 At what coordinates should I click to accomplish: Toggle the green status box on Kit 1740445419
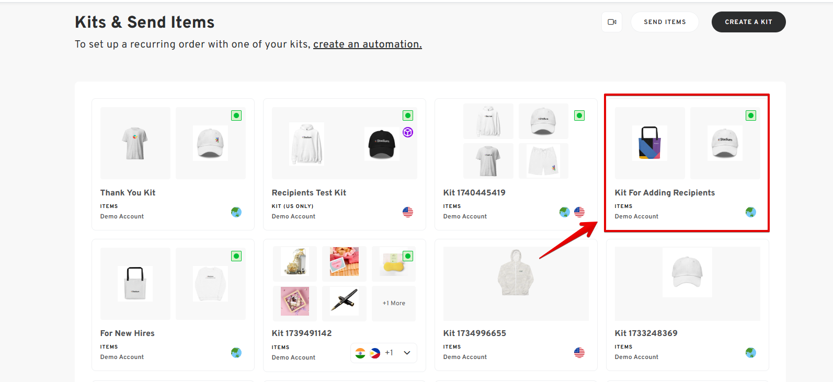click(579, 115)
